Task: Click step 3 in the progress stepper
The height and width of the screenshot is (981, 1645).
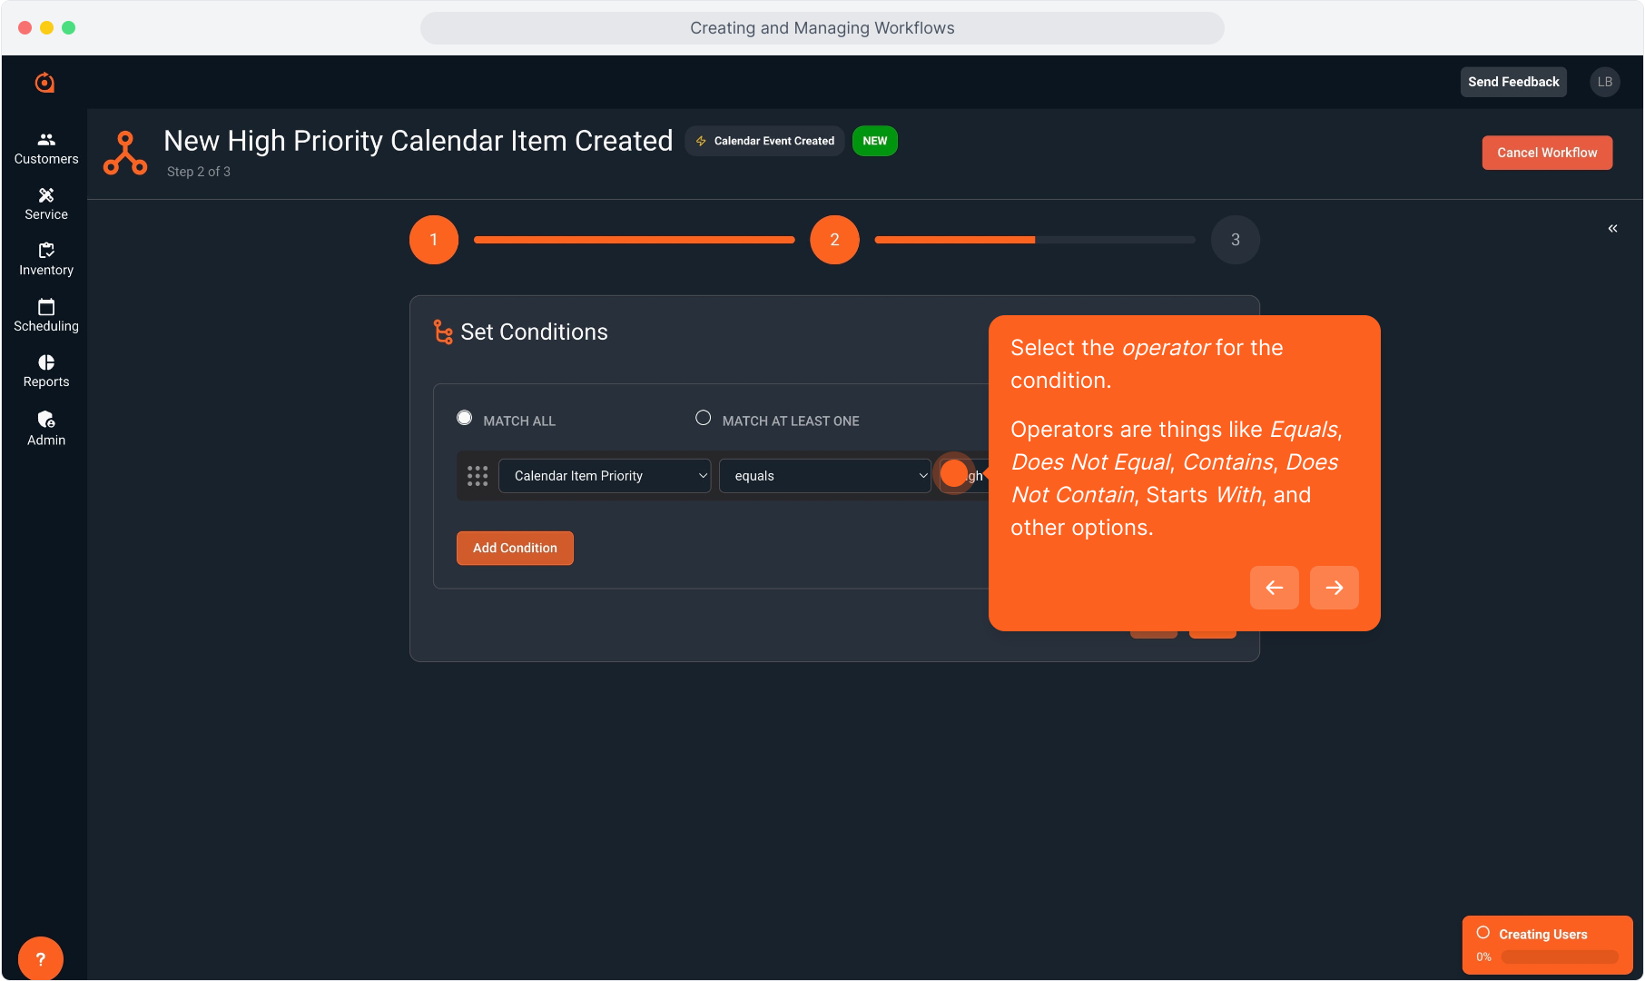Action: coord(1235,240)
